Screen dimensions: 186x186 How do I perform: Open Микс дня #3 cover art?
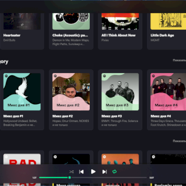pyautogui.click(x=120, y=92)
